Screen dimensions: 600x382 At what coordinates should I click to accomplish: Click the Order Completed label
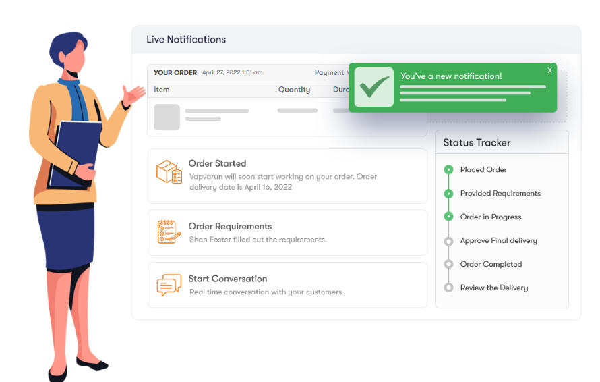(491, 264)
